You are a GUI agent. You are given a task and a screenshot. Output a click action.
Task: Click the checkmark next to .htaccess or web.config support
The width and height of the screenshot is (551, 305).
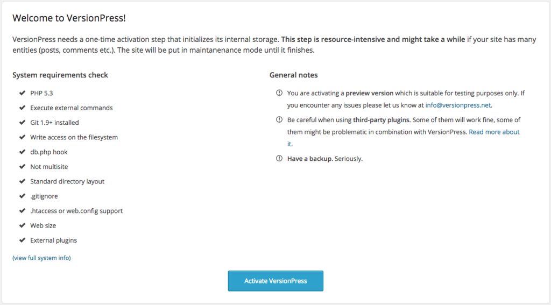[x=22, y=211]
